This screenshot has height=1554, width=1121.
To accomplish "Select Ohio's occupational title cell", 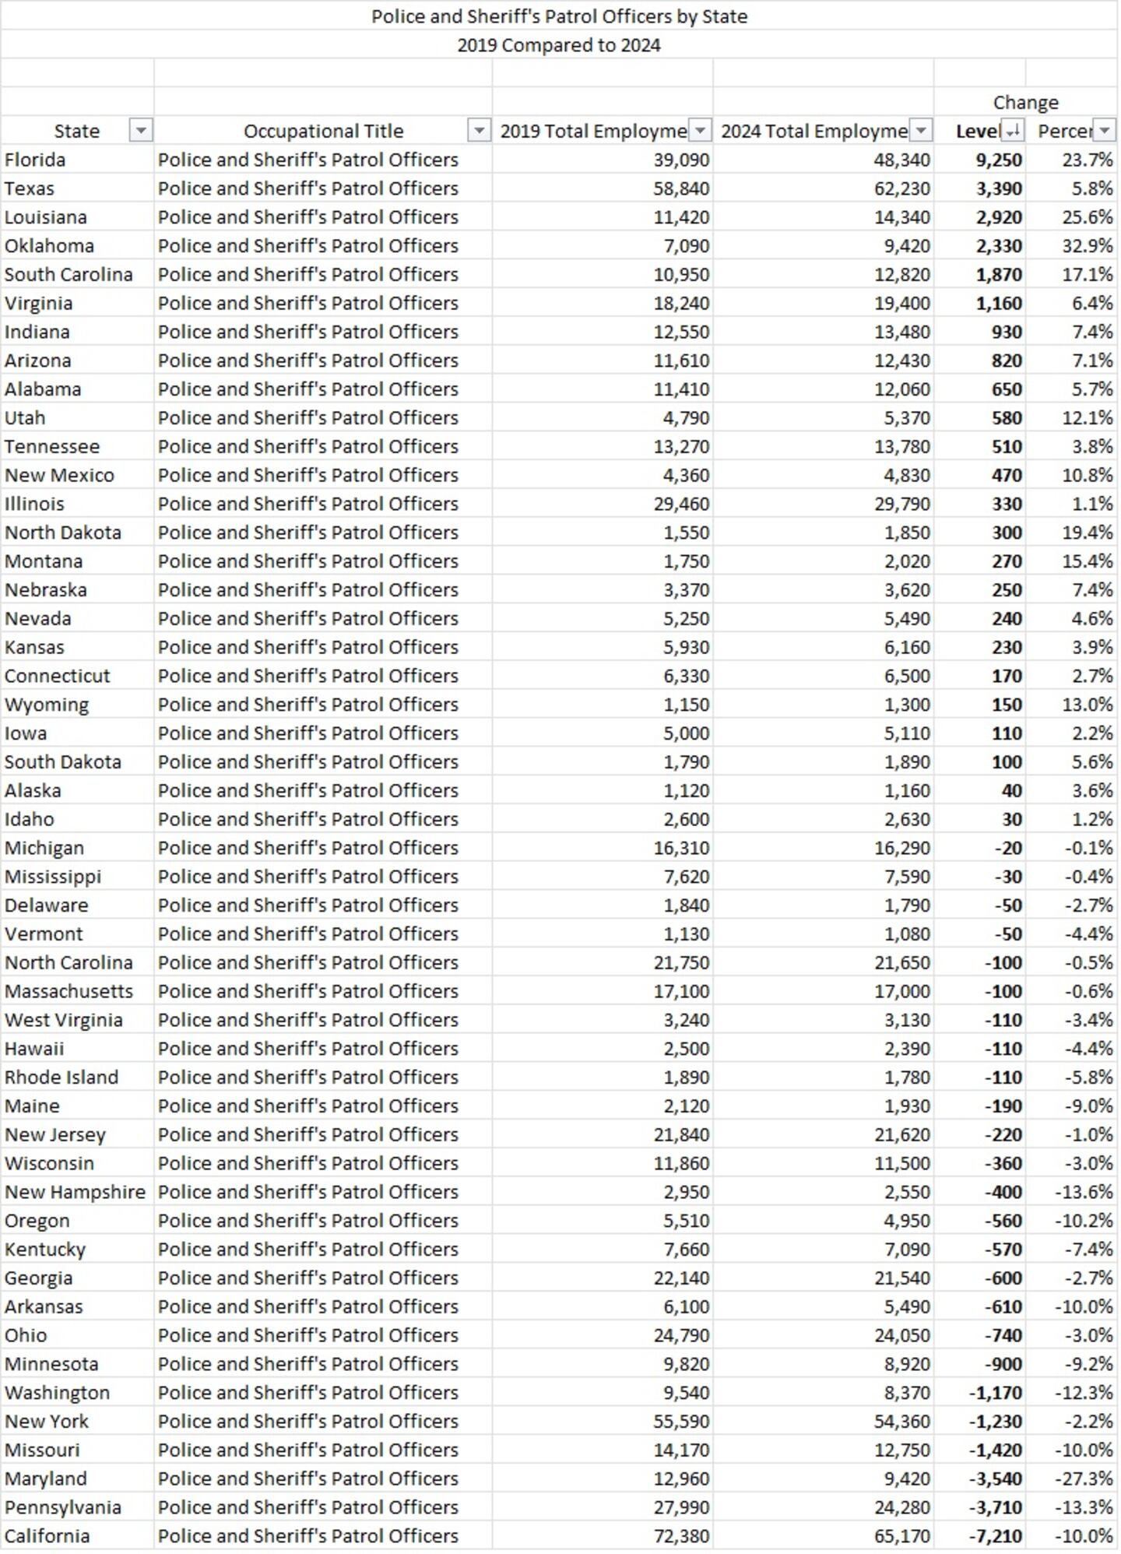I will [x=307, y=1334].
